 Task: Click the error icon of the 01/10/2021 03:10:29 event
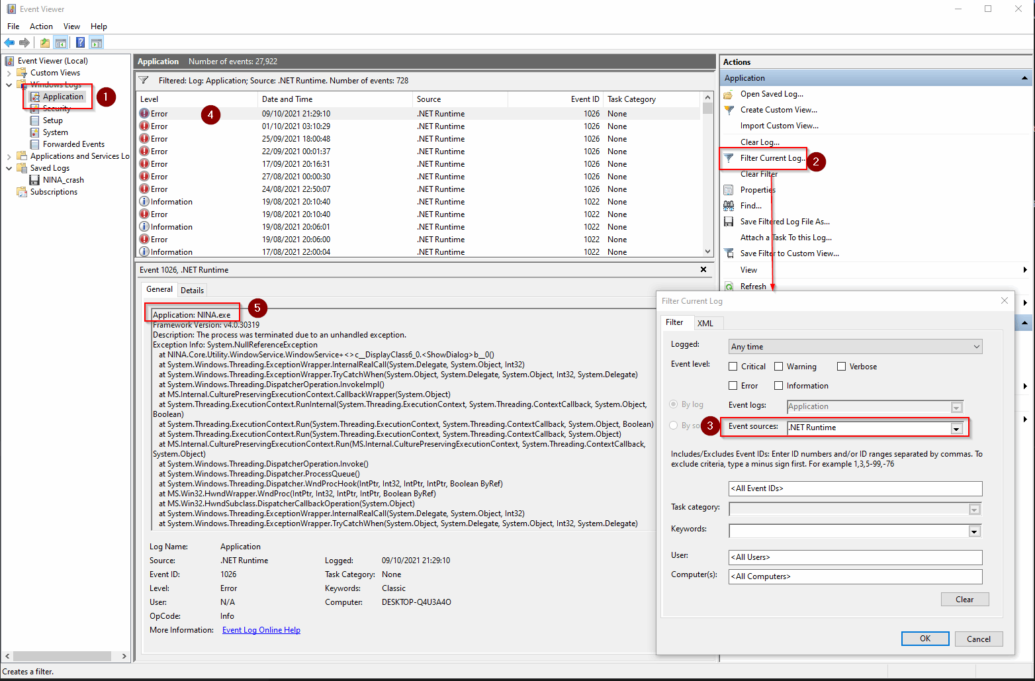(144, 126)
